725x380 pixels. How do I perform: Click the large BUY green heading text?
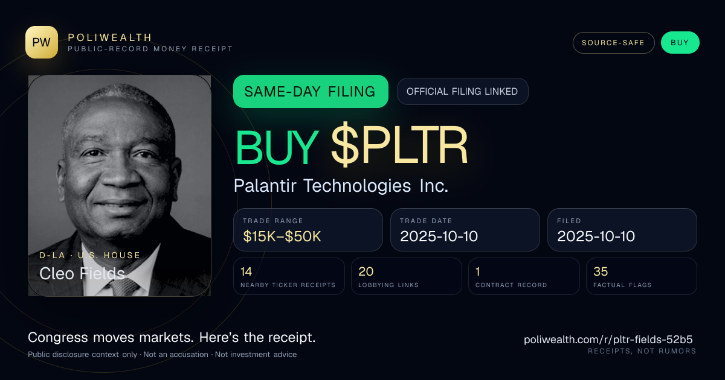277,147
